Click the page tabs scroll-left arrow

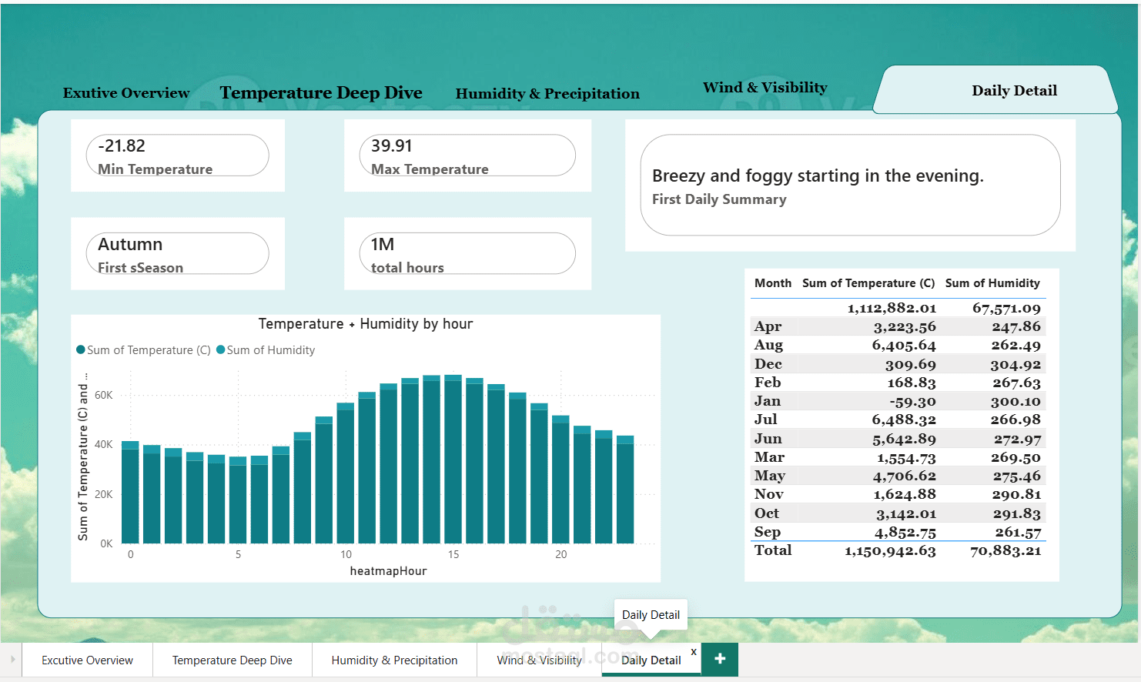point(12,660)
